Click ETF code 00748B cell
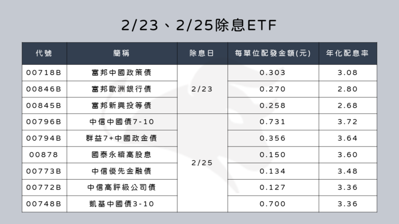This screenshot has height=224, width=399. coord(44,204)
